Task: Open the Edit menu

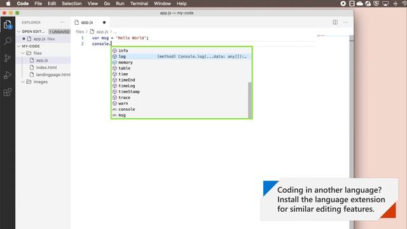Action: (x=52, y=3)
